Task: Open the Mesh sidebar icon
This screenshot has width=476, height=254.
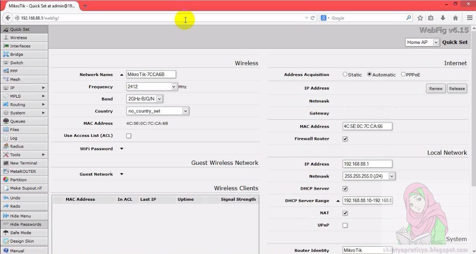Action: [x=6, y=79]
